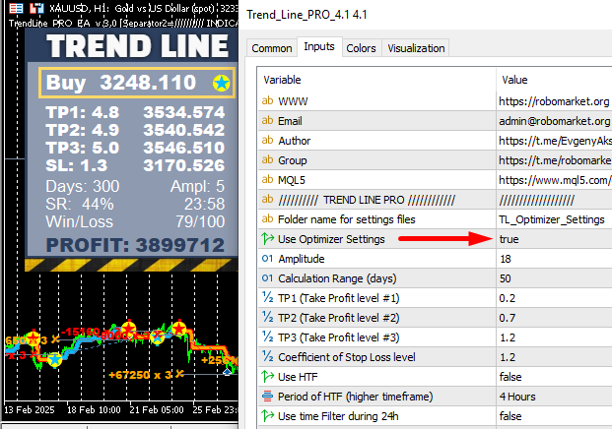Select the WWW value https://robomarket.org
This screenshot has width=612, height=429.
click(x=554, y=101)
